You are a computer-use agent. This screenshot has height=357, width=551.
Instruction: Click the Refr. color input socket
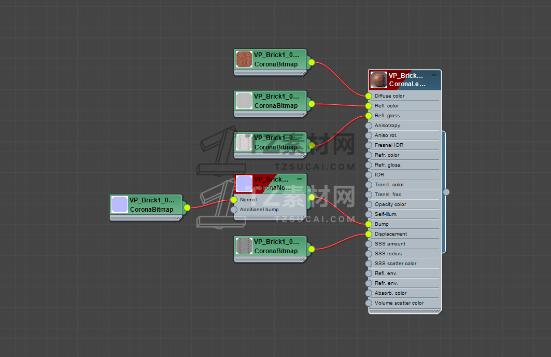pos(369,155)
